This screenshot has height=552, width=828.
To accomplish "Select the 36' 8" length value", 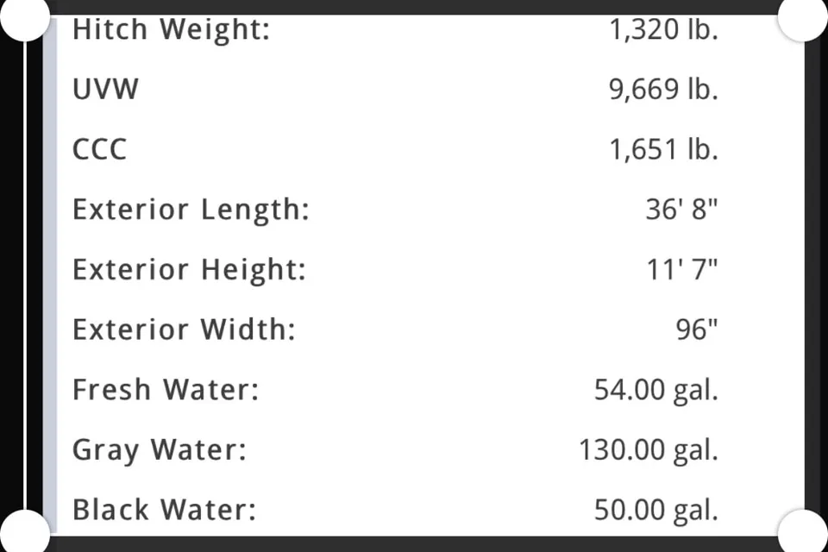I will click(x=681, y=210).
